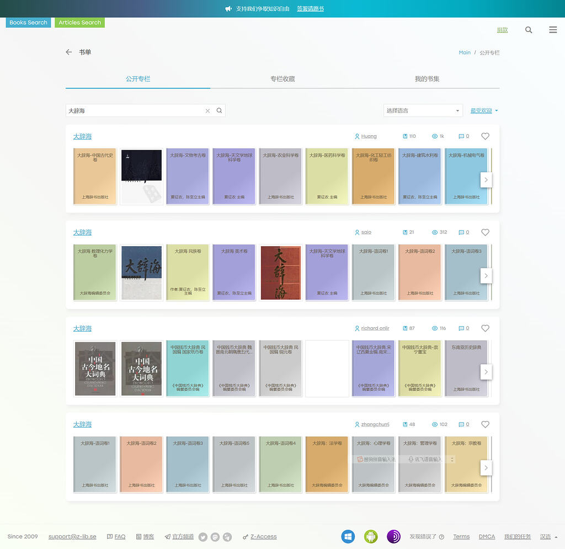Toggle heart on saio's booklist

point(485,232)
